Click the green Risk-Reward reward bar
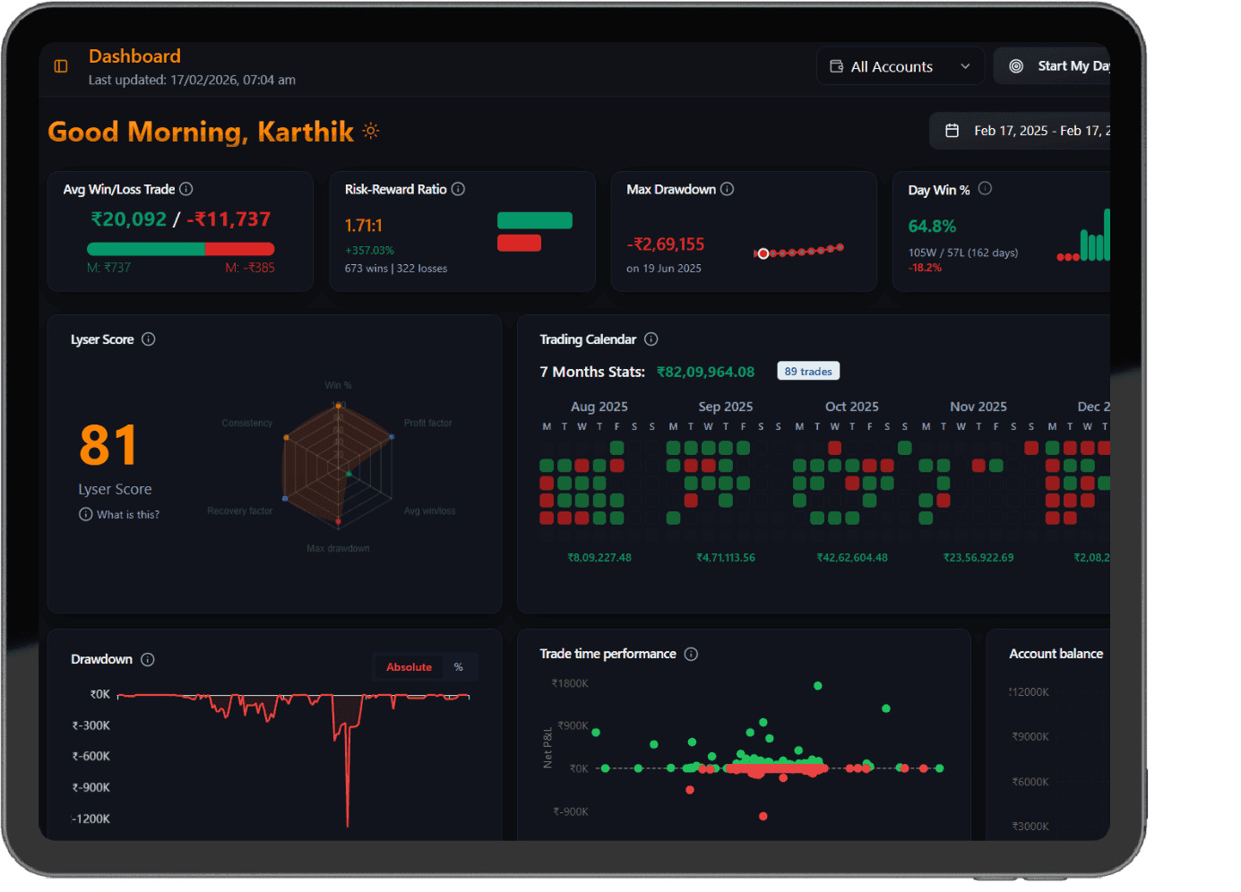Viewport: 1241px width, 892px height. (535, 220)
